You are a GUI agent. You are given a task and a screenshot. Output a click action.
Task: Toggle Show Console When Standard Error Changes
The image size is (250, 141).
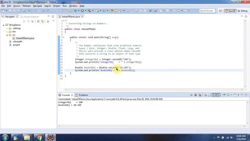coord(218,95)
